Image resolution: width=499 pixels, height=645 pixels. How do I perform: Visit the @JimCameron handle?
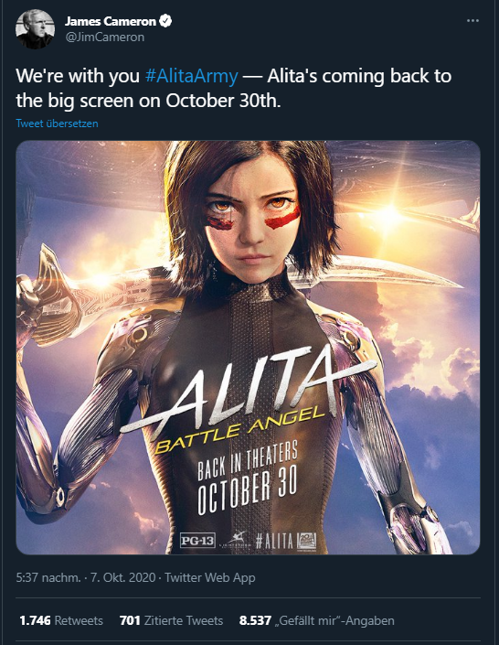click(105, 37)
